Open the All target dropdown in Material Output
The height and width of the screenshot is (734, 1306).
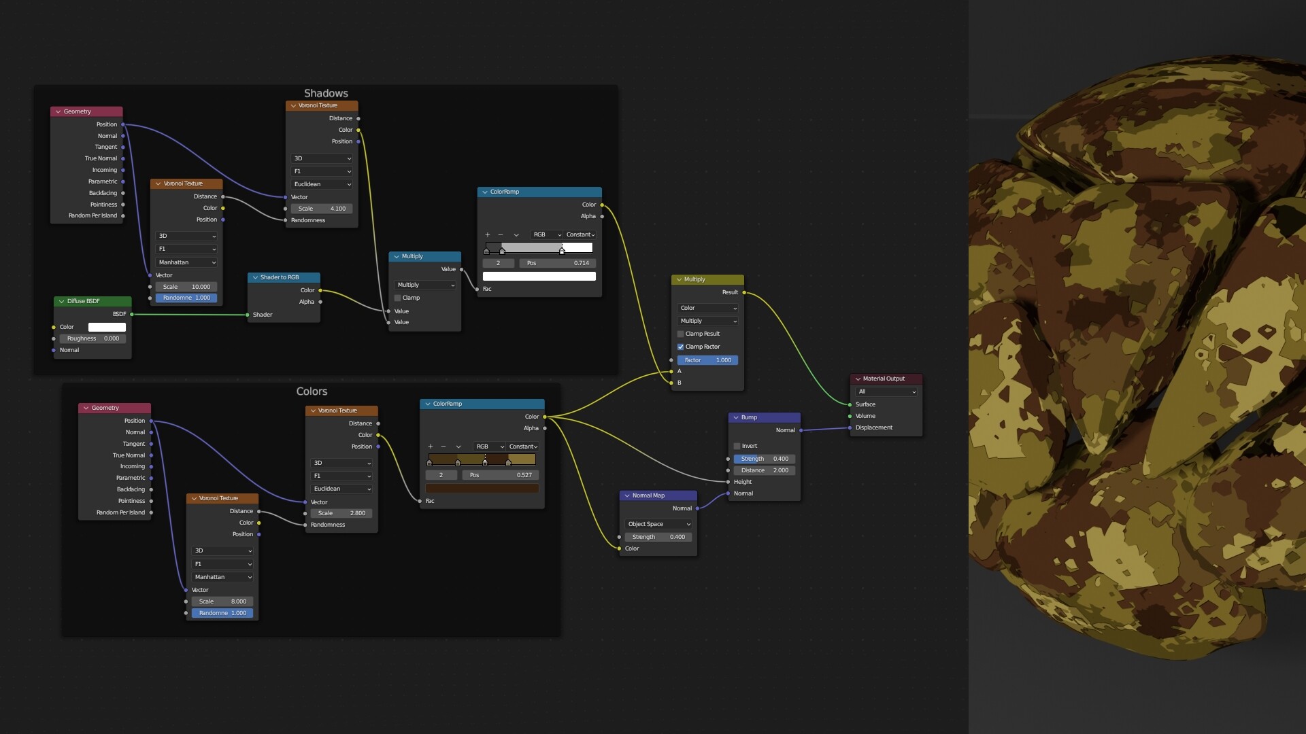coord(886,392)
